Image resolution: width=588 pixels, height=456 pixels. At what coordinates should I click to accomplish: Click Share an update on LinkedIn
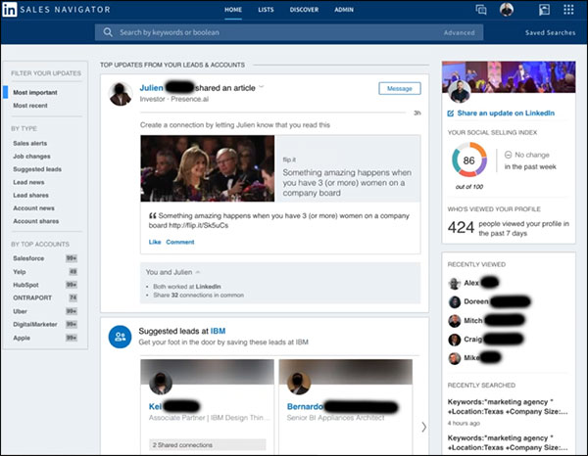506,114
